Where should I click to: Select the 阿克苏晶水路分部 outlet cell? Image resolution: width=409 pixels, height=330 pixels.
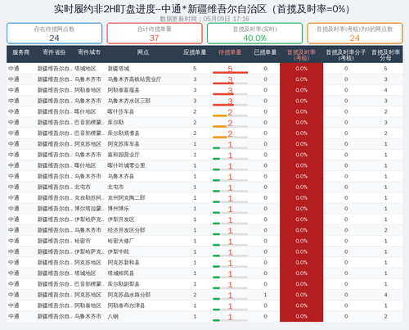coord(129,295)
